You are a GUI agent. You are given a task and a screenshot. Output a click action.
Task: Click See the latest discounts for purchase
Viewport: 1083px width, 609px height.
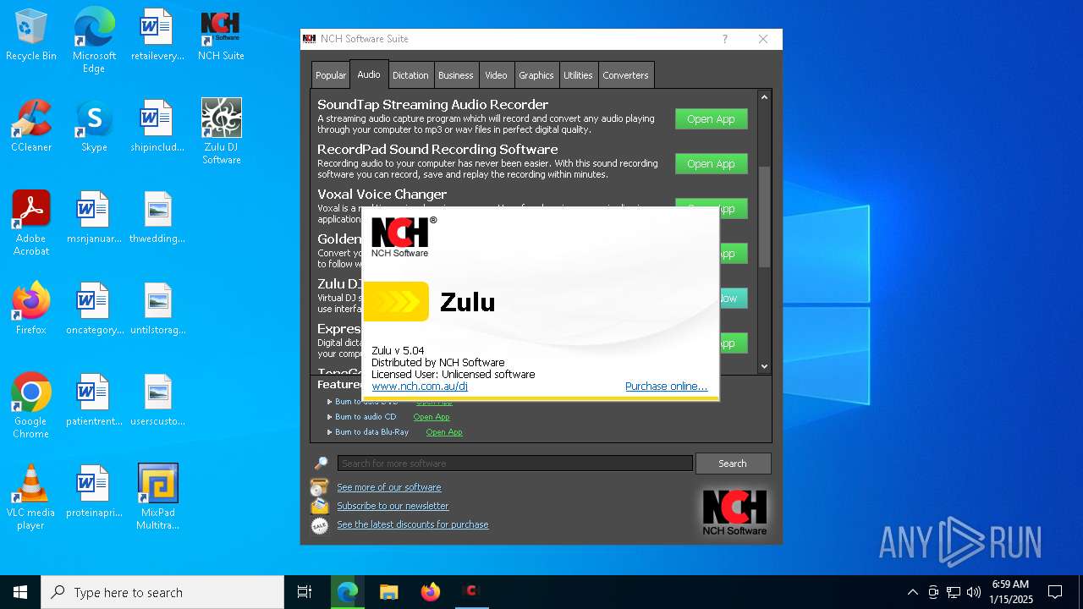point(413,524)
